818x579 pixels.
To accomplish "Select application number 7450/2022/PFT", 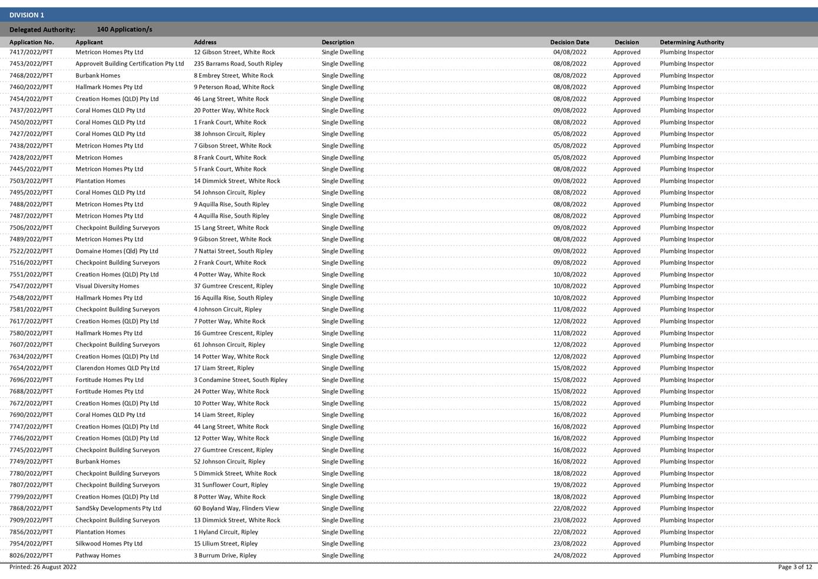I will click(31, 123).
